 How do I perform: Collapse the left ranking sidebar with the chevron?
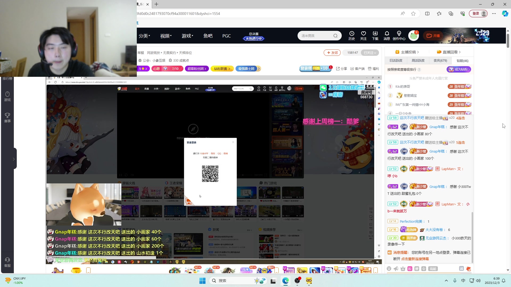coord(14,159)
